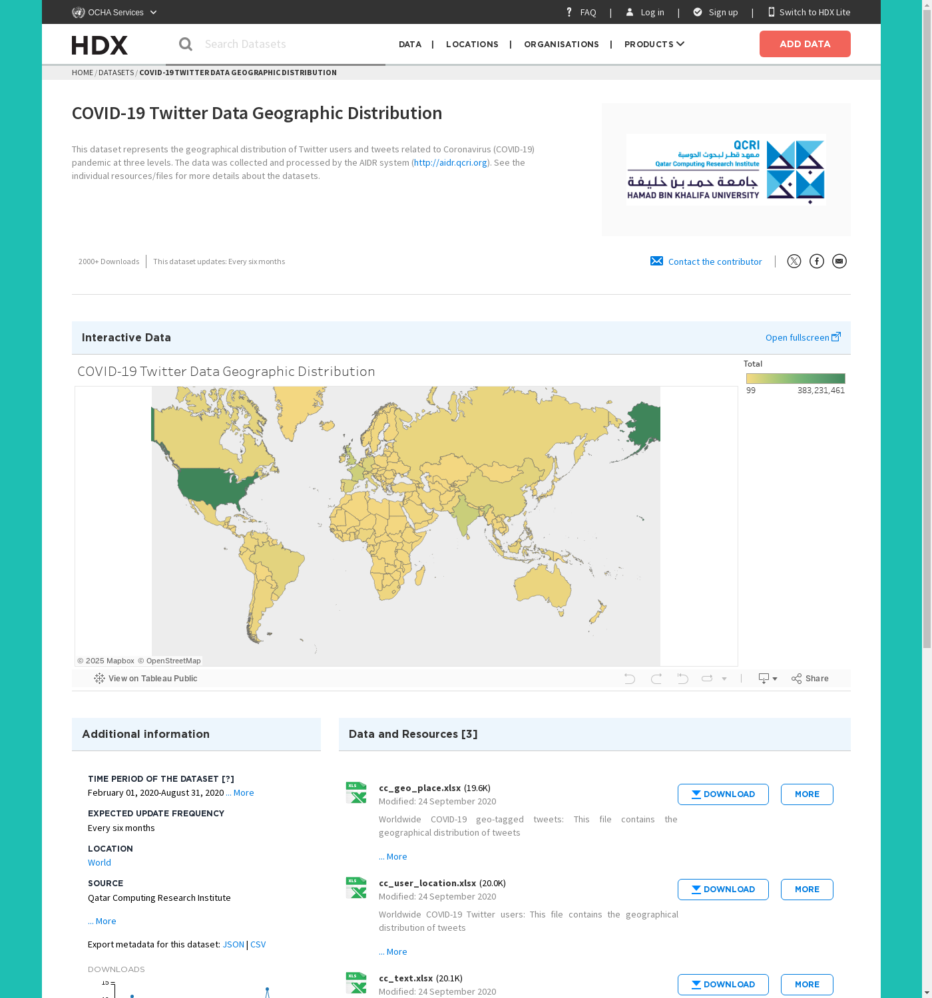Share dataset on Facebook icon

point(817,261)
